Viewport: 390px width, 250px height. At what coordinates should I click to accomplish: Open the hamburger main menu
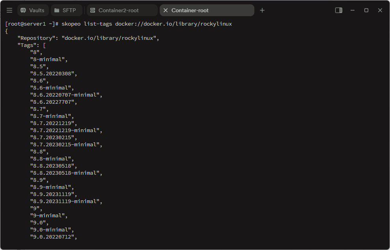[9, 10]
